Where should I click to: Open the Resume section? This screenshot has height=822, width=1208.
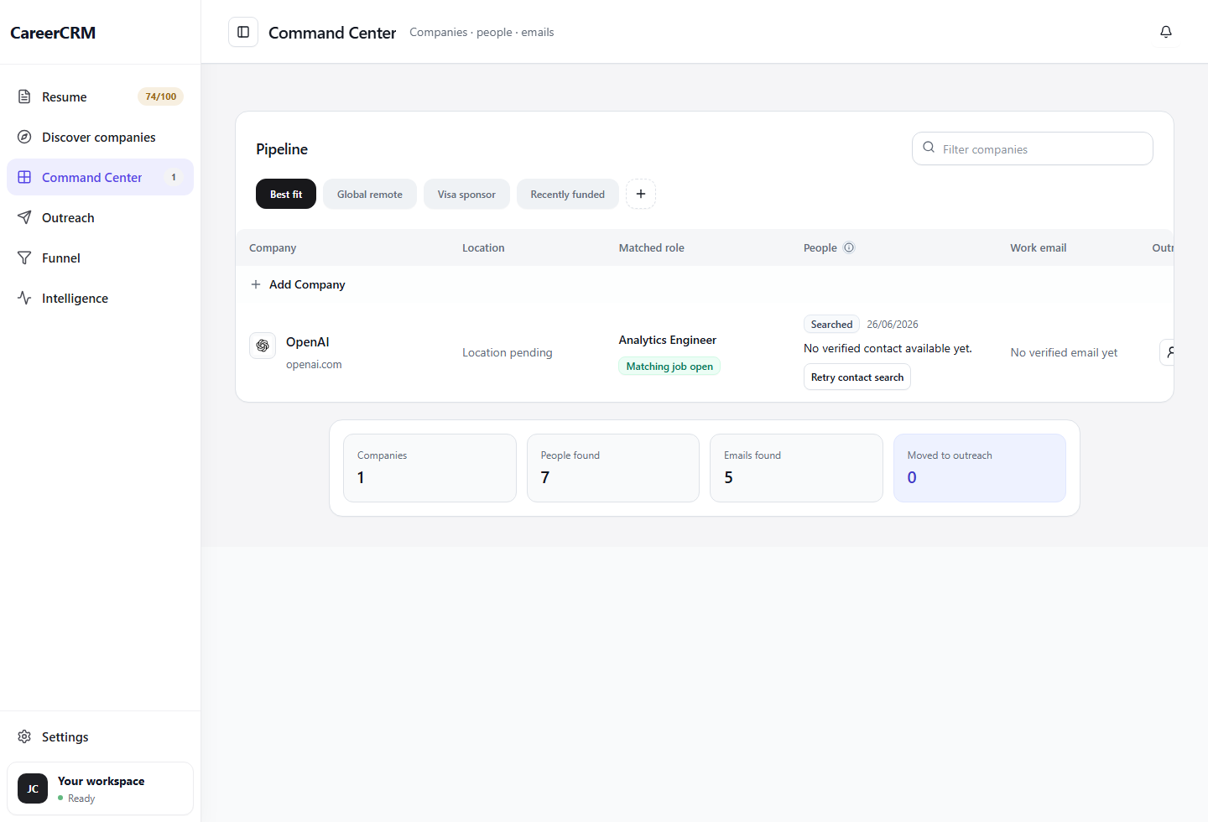pyautogui.click(x=100, y=96)
